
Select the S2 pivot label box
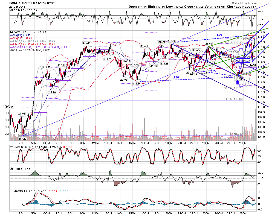[241, 85]
